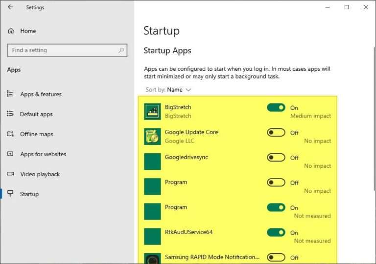Click the Find a setting search box

63,50
